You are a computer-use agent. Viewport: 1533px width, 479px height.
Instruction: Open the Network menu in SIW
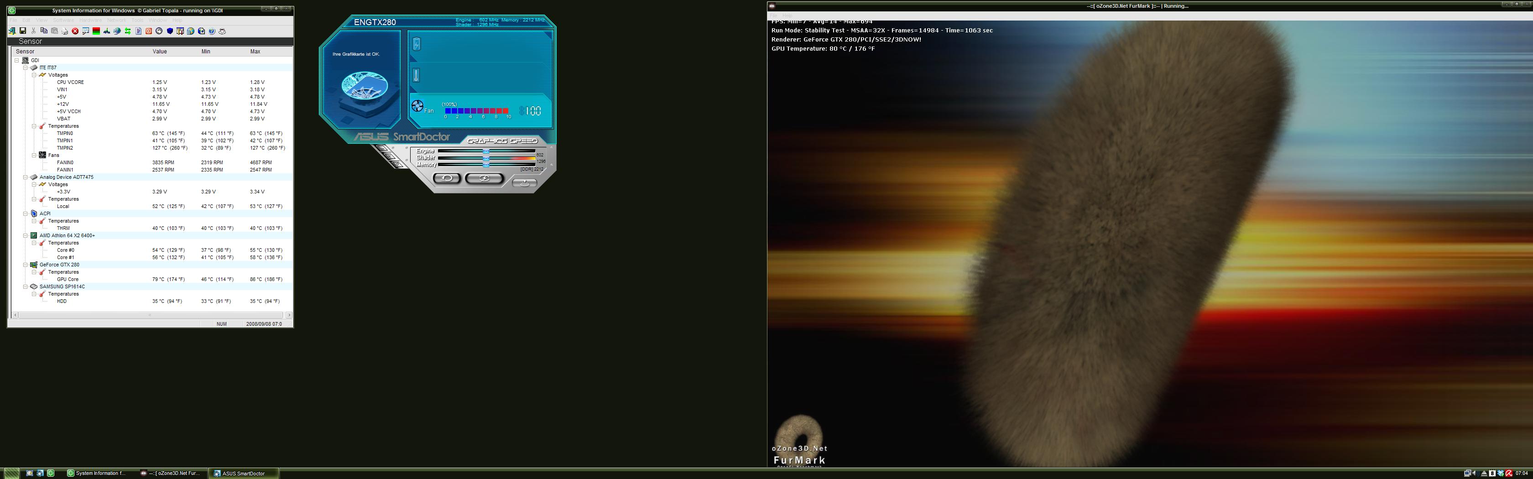tap(117, 20)
